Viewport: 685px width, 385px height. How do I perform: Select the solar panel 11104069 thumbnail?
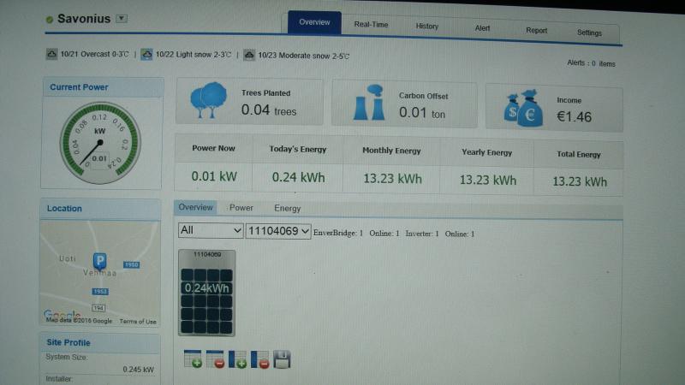coord(206,293)
